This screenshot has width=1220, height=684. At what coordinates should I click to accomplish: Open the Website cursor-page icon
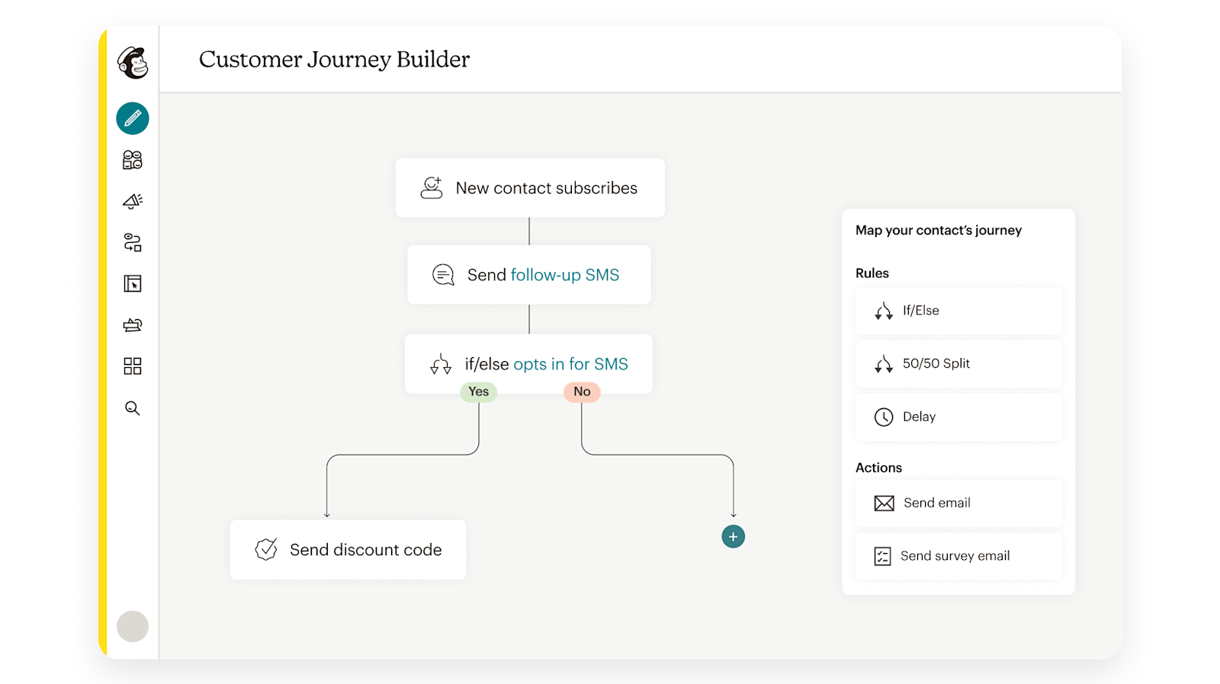tap(133, 284)
